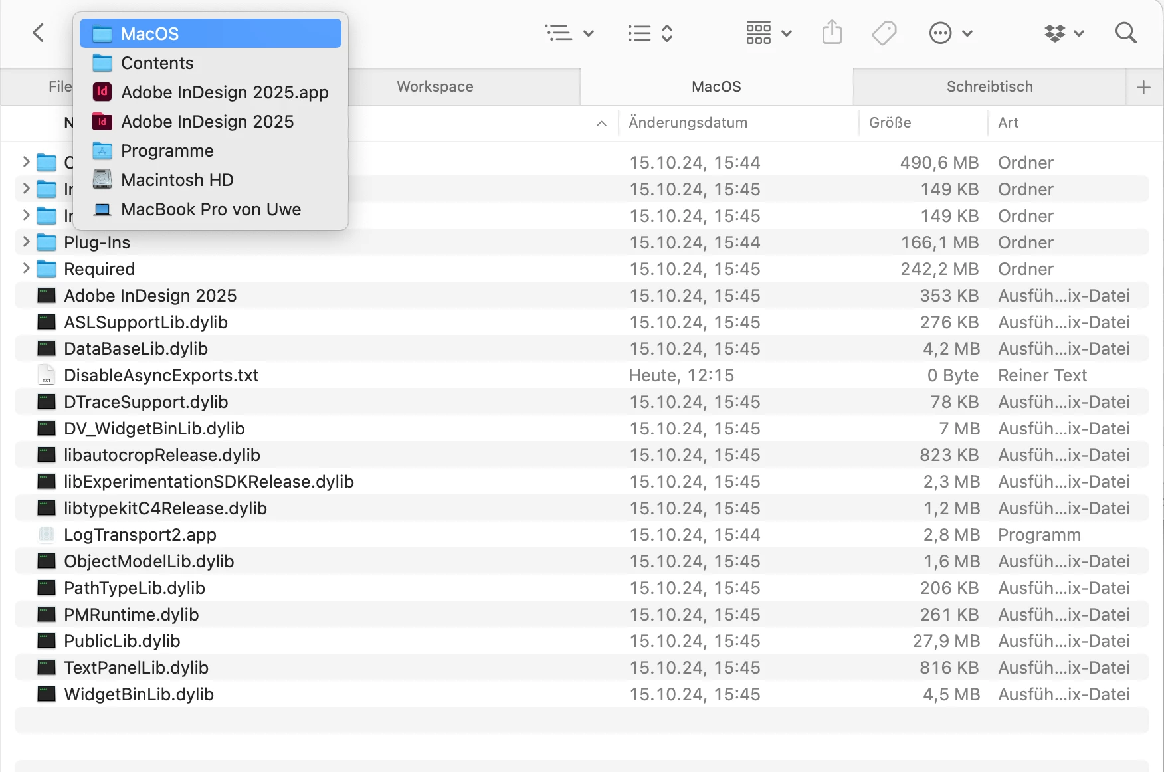The image size is (1164, 772).
Task: Select LogTransport2.app icon
Action: click(x=47, y=535)
